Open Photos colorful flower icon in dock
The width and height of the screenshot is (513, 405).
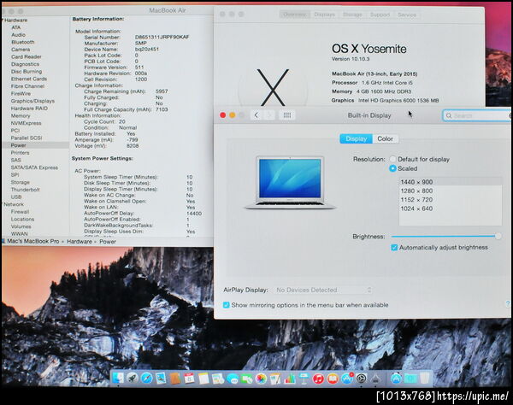pos(261,379)
